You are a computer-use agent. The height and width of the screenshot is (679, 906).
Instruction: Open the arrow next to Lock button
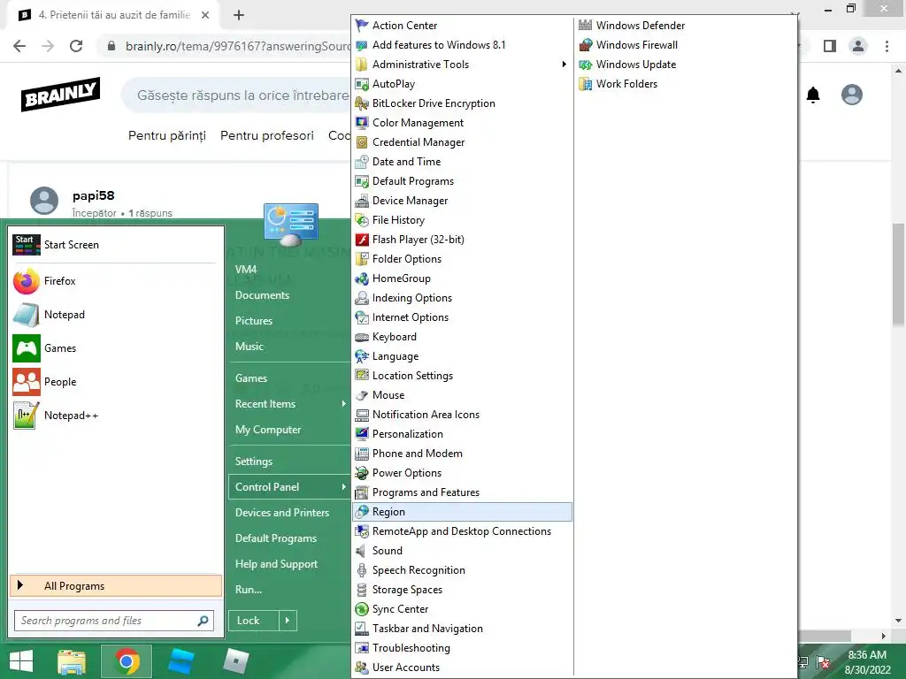(x=288, y=621)
